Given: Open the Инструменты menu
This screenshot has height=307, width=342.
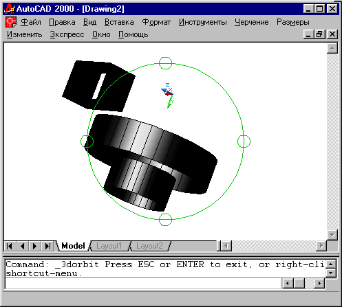Looking at the screenshot, I should [x=203, y=22].
